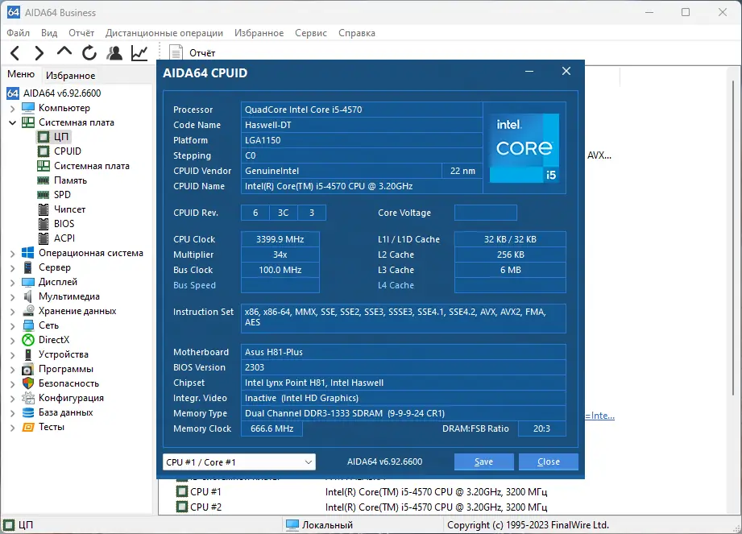The width and height of the screenshot is (742, 534).
Task: Open the Дистанционные операции menu
Action: point(164,33)
